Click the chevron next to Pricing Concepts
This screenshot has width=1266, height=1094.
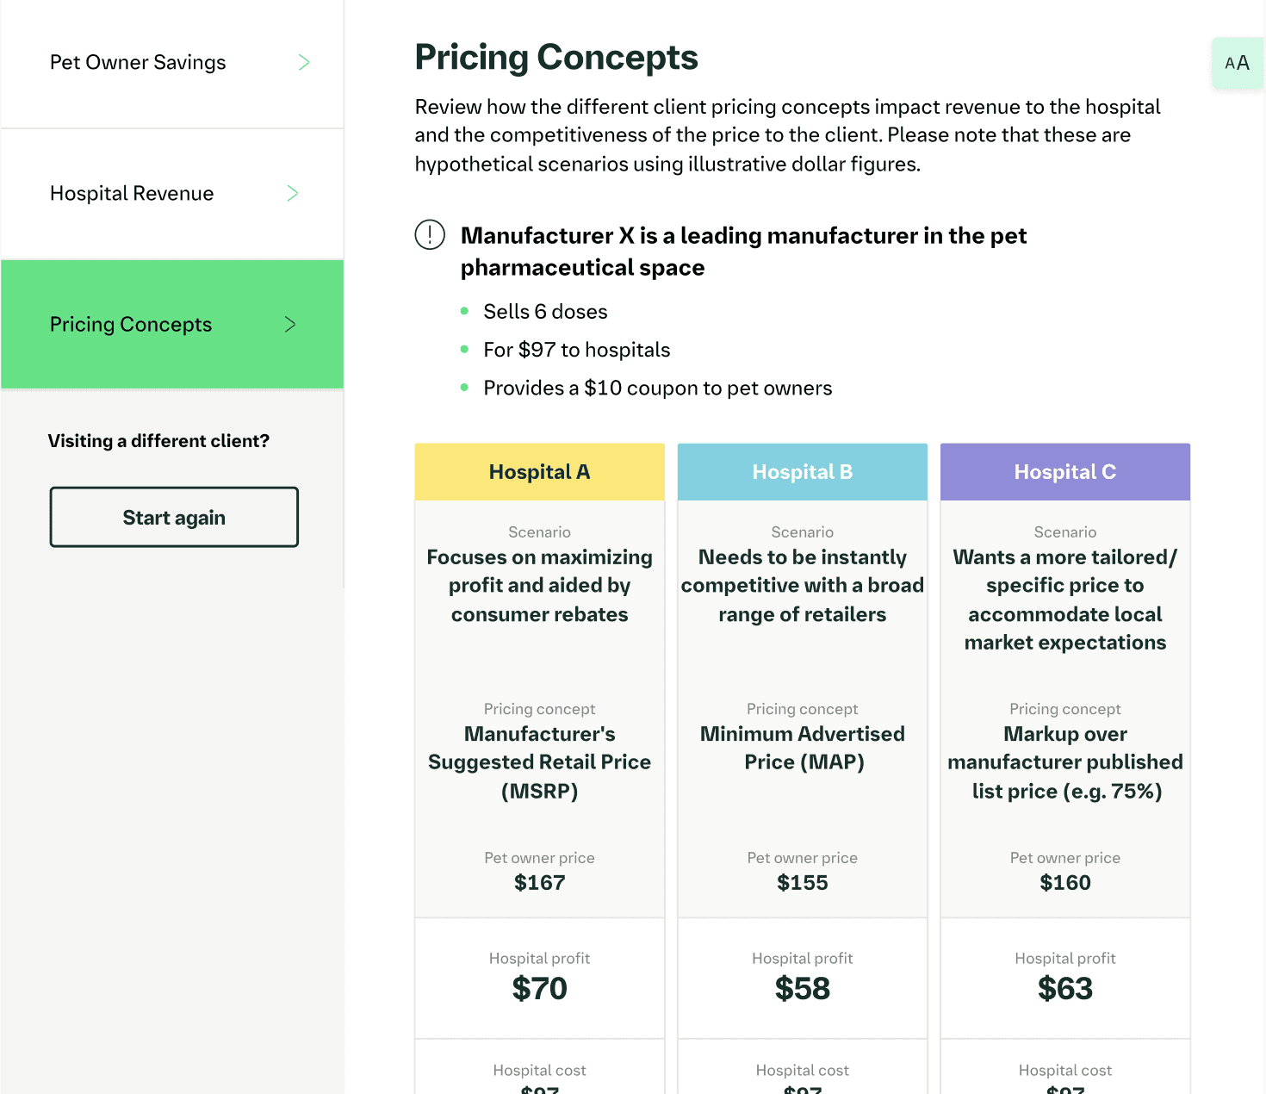pos(290,324)
